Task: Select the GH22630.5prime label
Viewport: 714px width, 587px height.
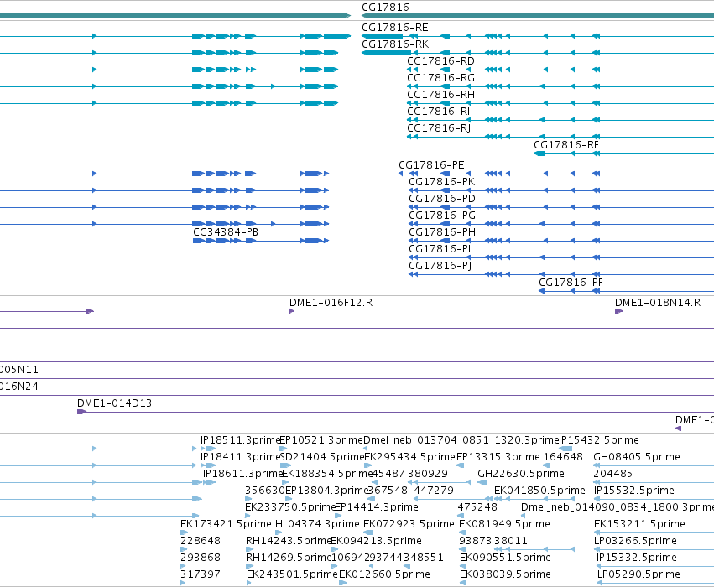Action: [x=521, y=474]
